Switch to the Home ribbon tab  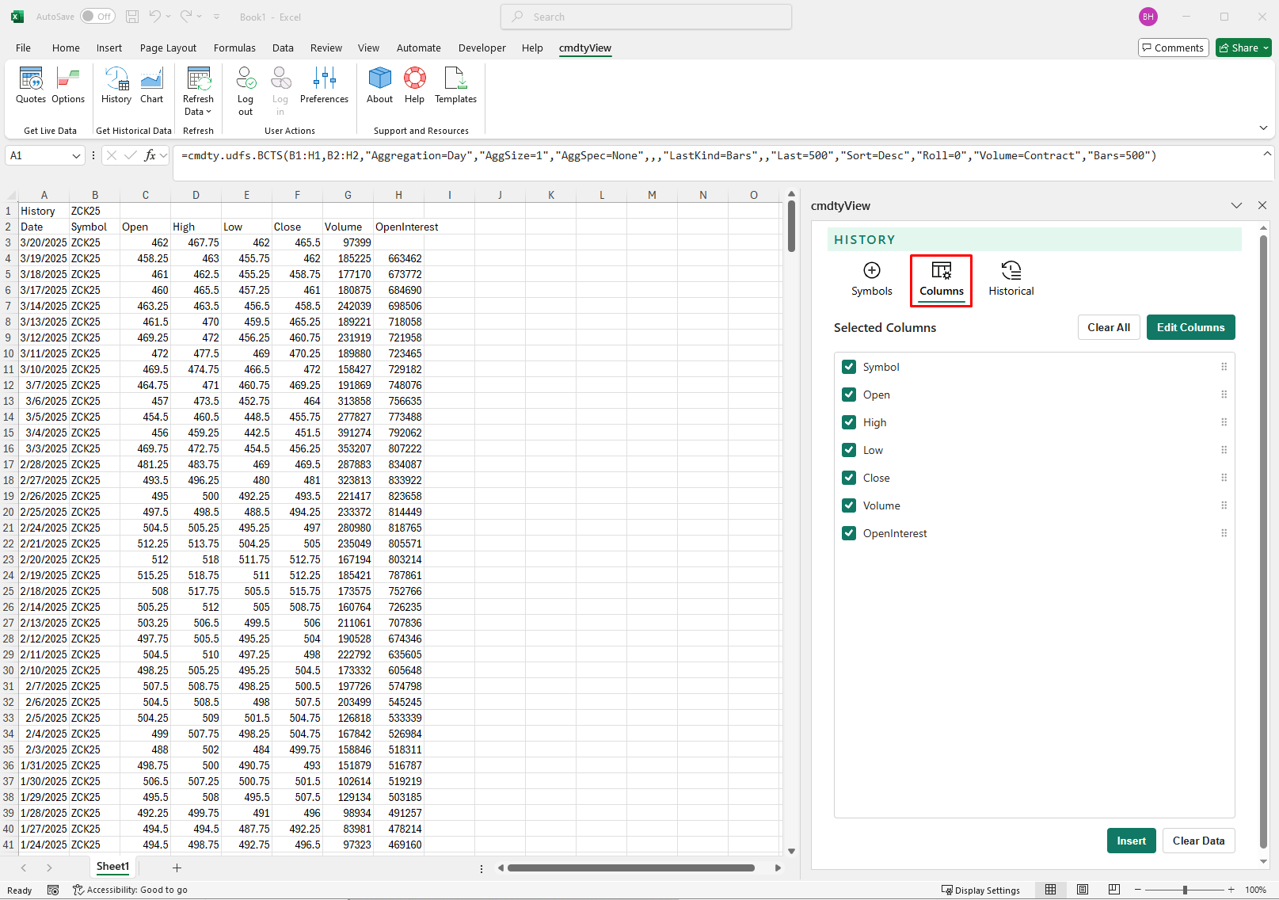(x=66, y=48)
